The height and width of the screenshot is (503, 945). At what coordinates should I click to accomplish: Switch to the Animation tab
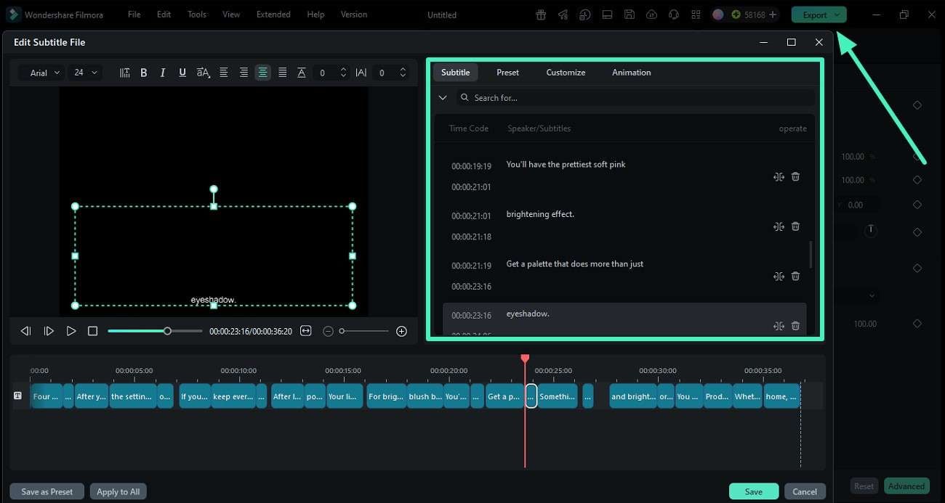(x=631, y=73)
